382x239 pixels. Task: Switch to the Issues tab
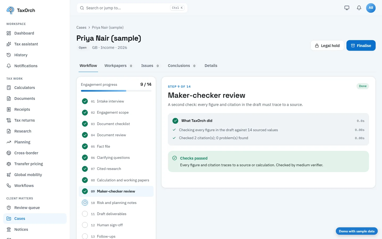click(x=150, y=66)
